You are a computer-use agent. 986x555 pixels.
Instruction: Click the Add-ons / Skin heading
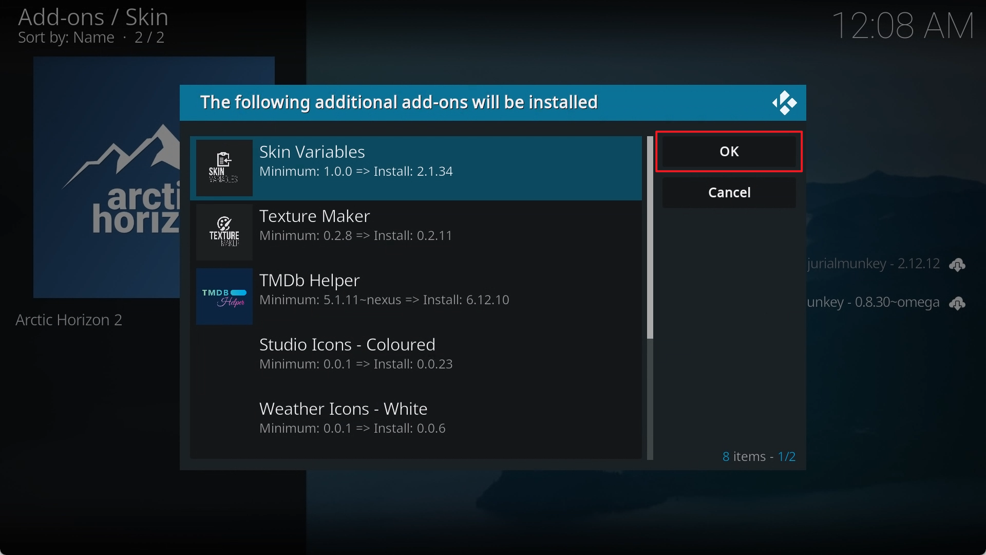pos(93,17)
